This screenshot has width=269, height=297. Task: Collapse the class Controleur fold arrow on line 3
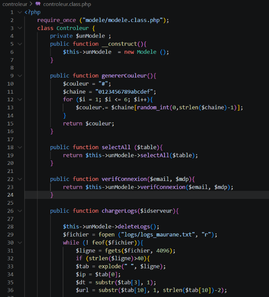point(20,28)
